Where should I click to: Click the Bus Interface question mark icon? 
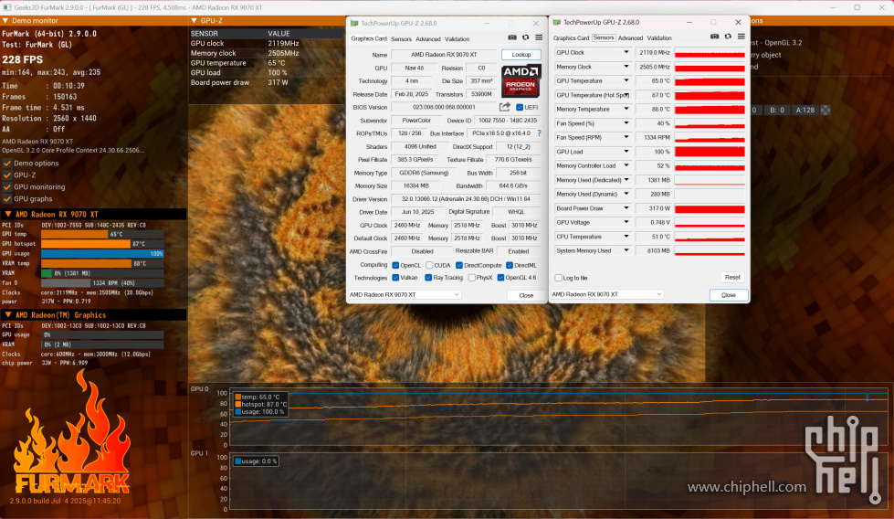point(539,133)
